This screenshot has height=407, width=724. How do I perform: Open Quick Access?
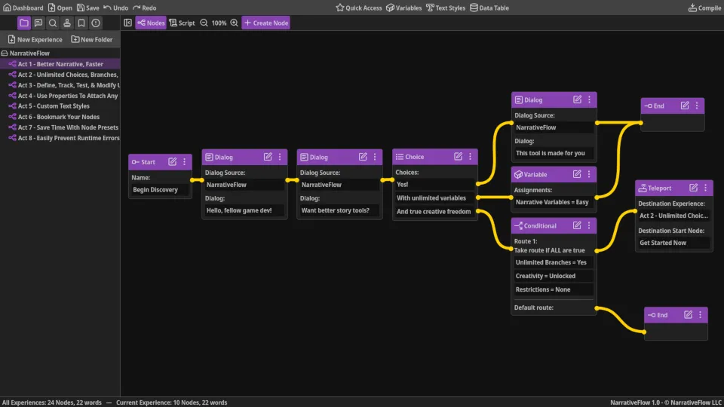pyautogui.click(x=359, y=8)
